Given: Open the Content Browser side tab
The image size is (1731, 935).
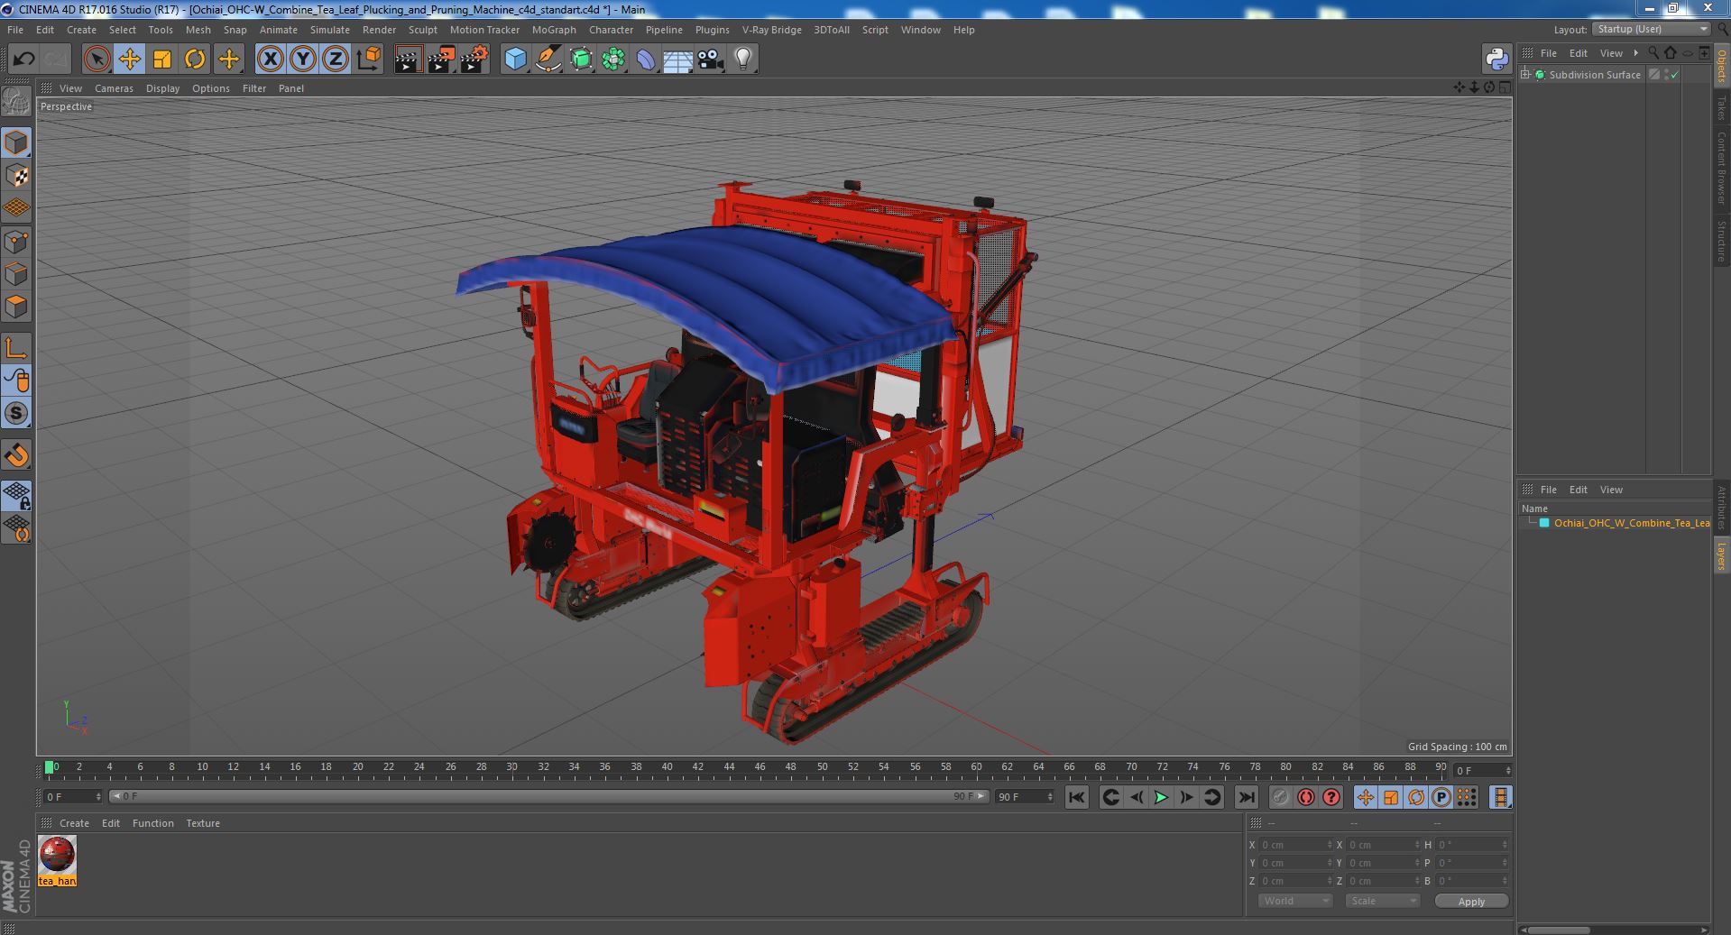Looking at the screenshot, I should (x=1721, y=168).
